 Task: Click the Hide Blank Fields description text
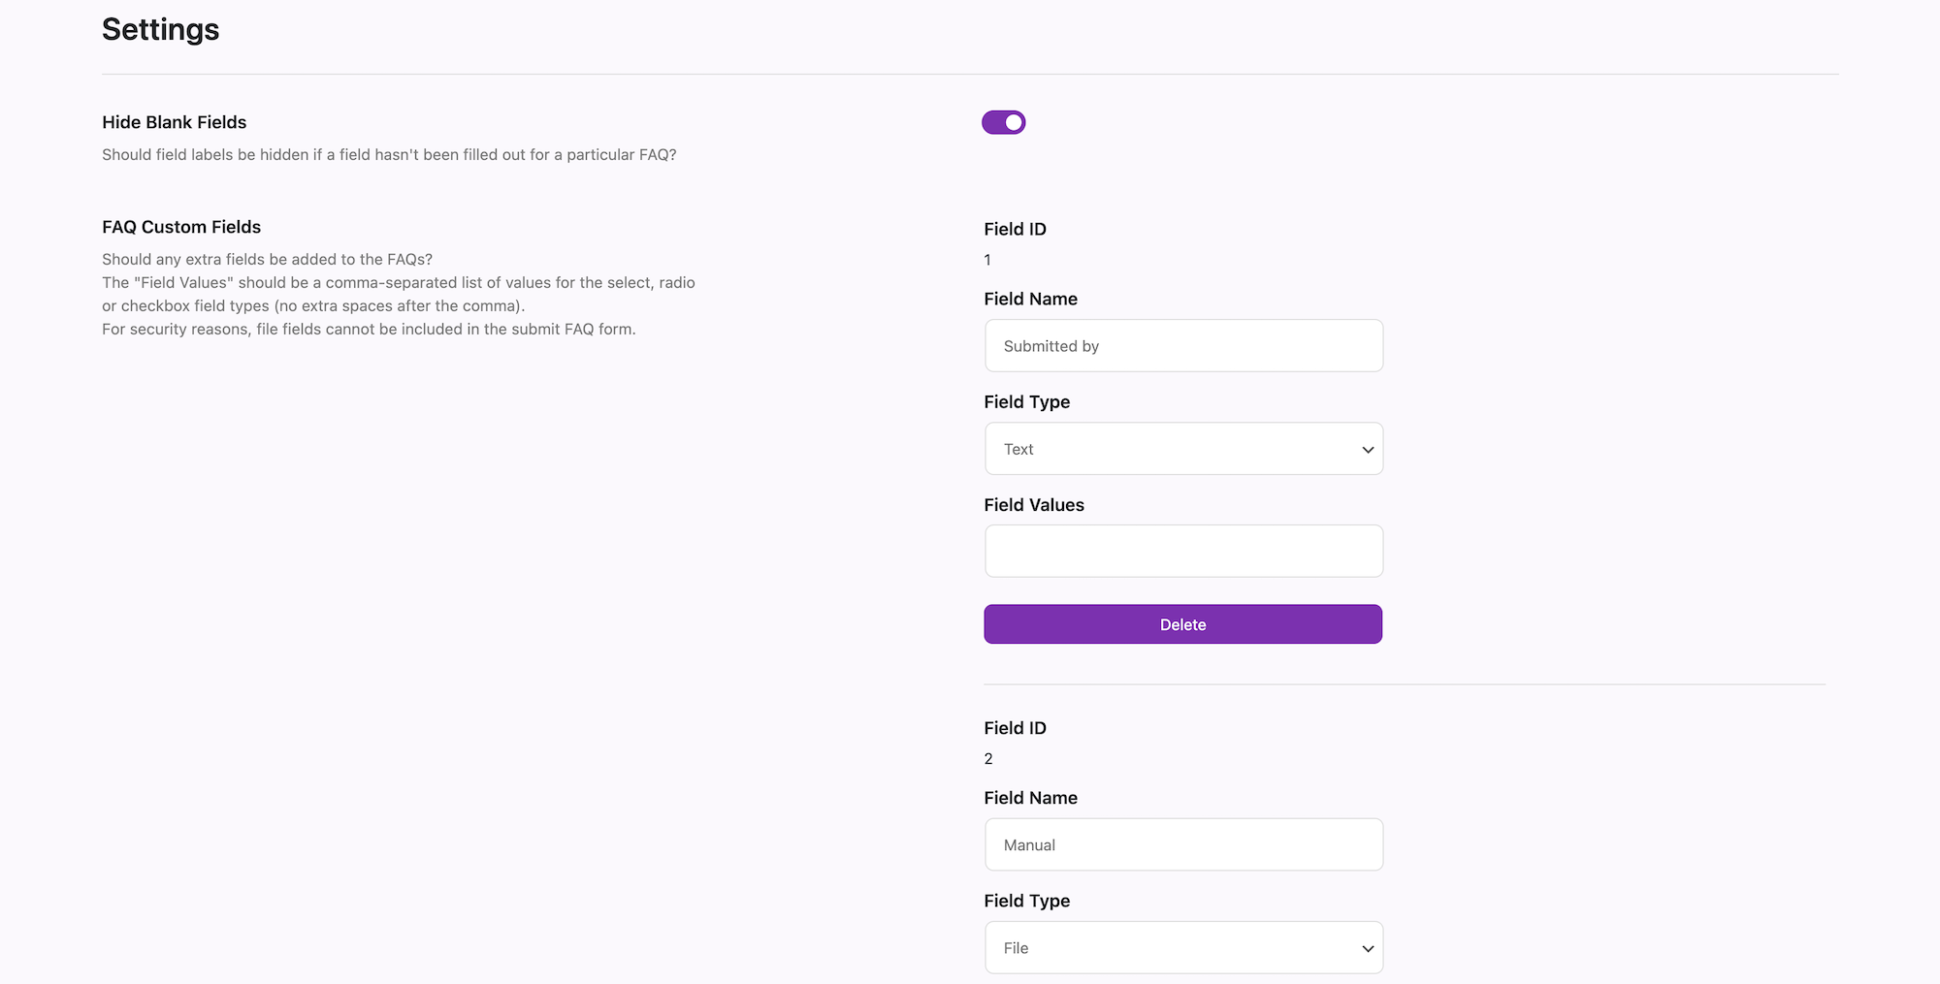coord(389,155)
